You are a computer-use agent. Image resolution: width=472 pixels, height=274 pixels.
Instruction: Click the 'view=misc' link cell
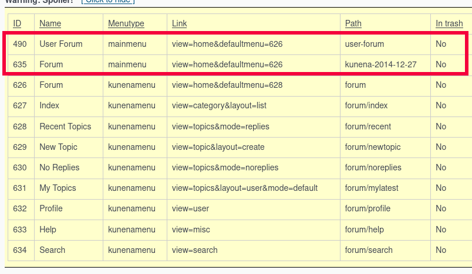point(191,230)
